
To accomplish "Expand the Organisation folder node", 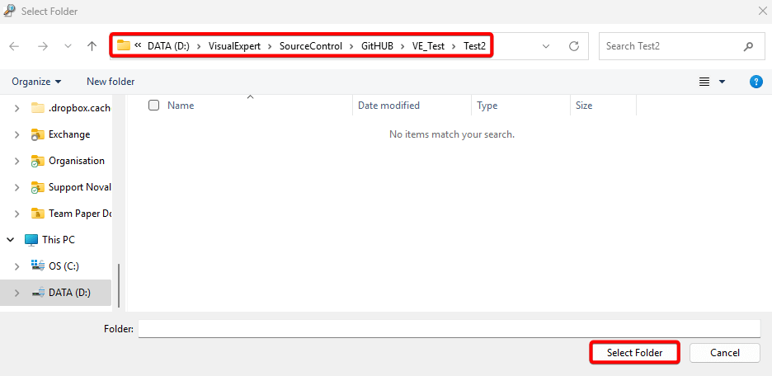I will pyautogui.click(x=16, y=161).
